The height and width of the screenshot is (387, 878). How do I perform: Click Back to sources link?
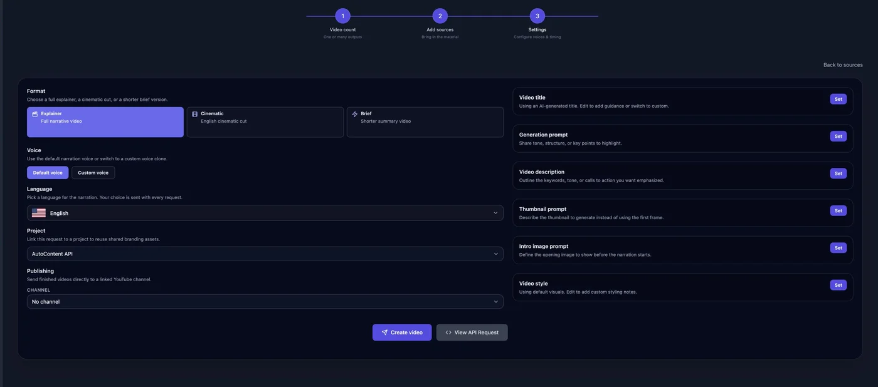[x=843, y=65]
